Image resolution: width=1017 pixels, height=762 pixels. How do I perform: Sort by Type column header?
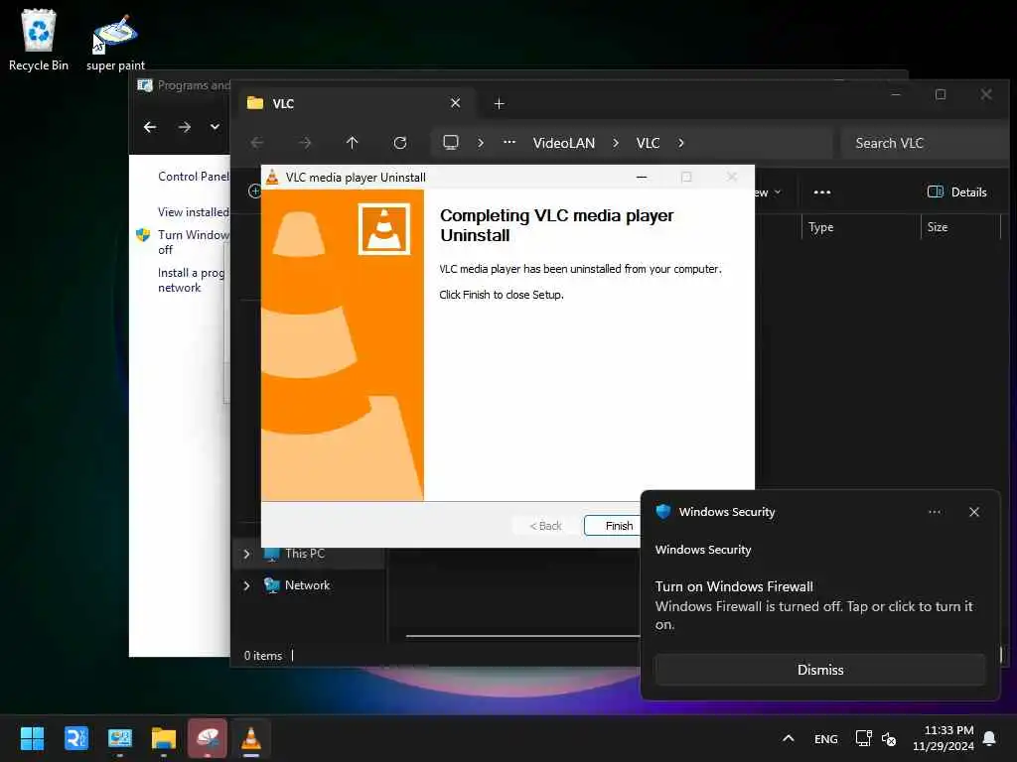click(860, 227)
